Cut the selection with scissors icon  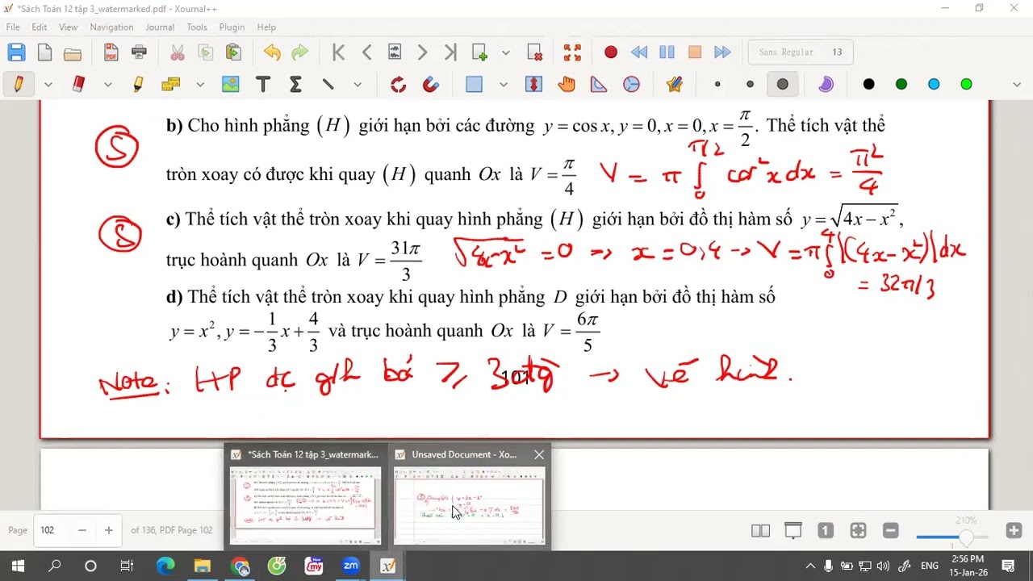[178, 52]
